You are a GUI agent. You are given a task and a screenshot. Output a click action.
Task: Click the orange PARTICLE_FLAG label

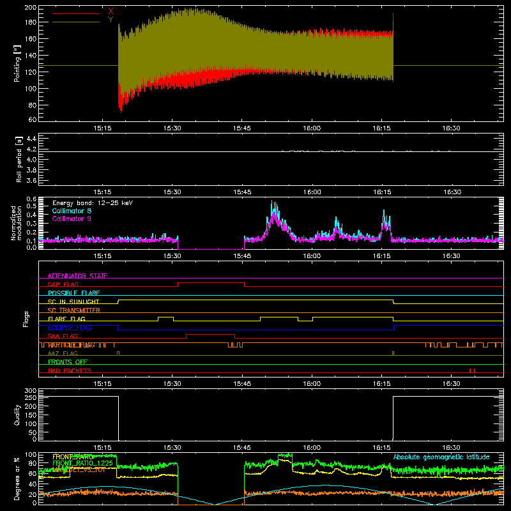click(72, 345)
